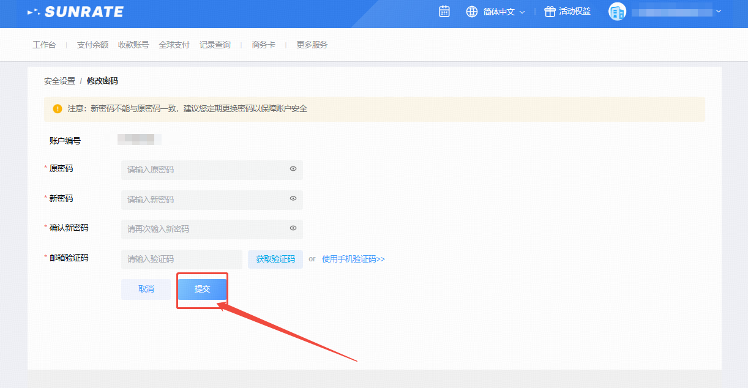Click the globe language icon

[471, 12]
